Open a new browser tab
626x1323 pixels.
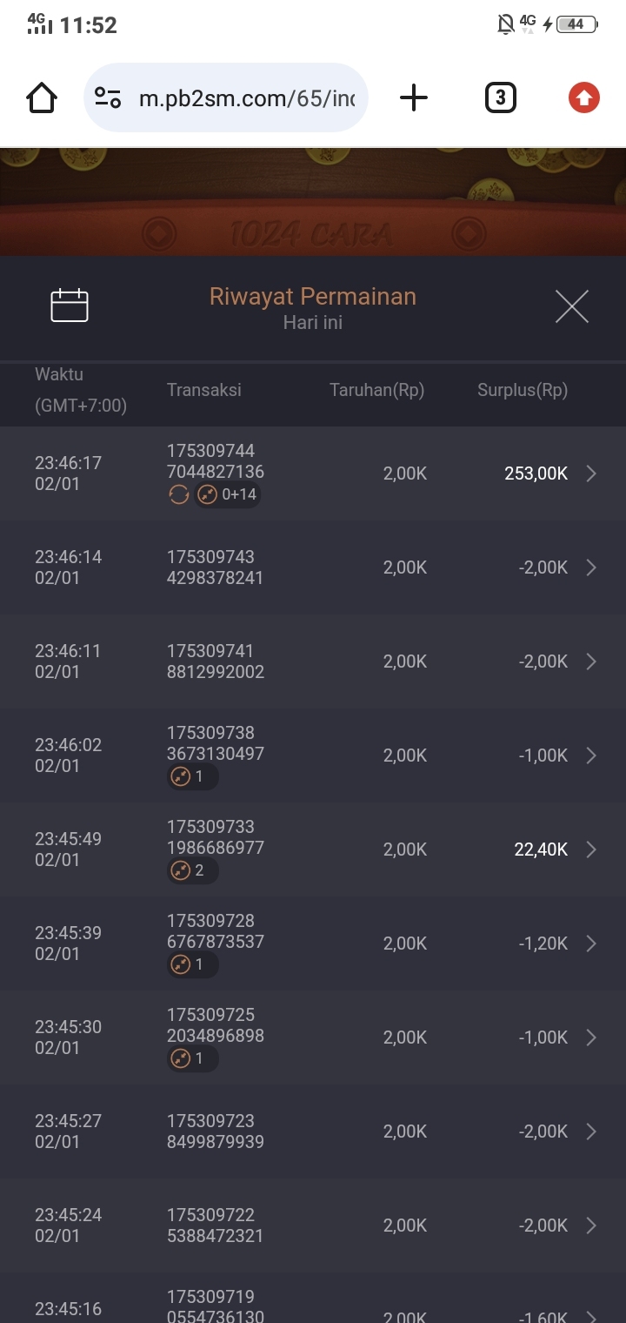(414, 98)
